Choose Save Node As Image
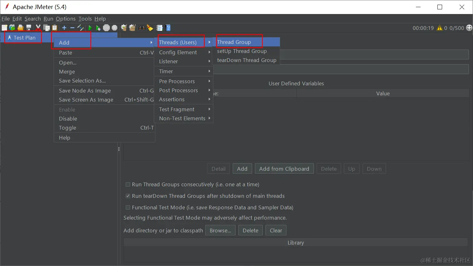Viewport: 473px width, 266px height. (x=104, y=91)
